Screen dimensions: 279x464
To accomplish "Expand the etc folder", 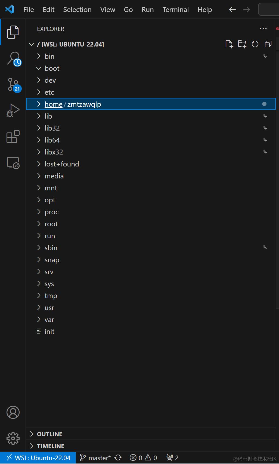I will (x=49, y=92).
